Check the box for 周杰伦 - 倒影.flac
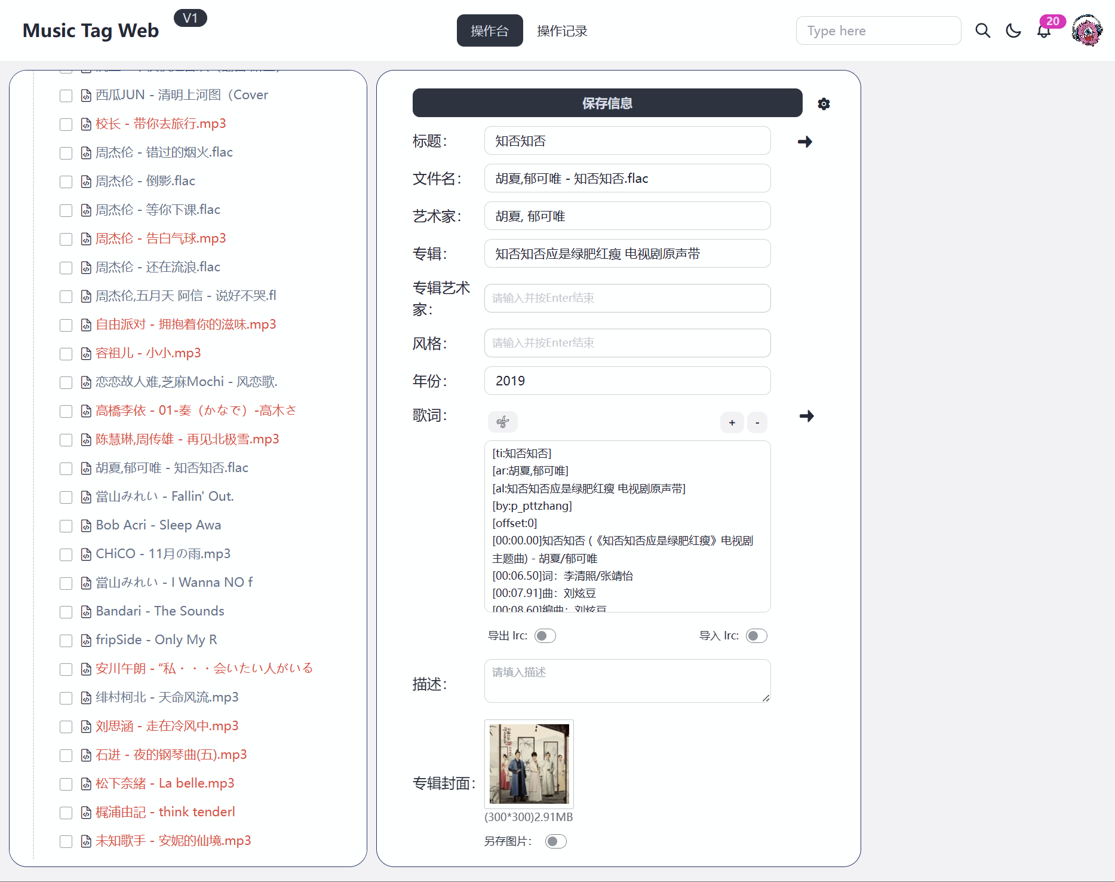Screen dimensions: 1115x882 [x=66, y=182]
